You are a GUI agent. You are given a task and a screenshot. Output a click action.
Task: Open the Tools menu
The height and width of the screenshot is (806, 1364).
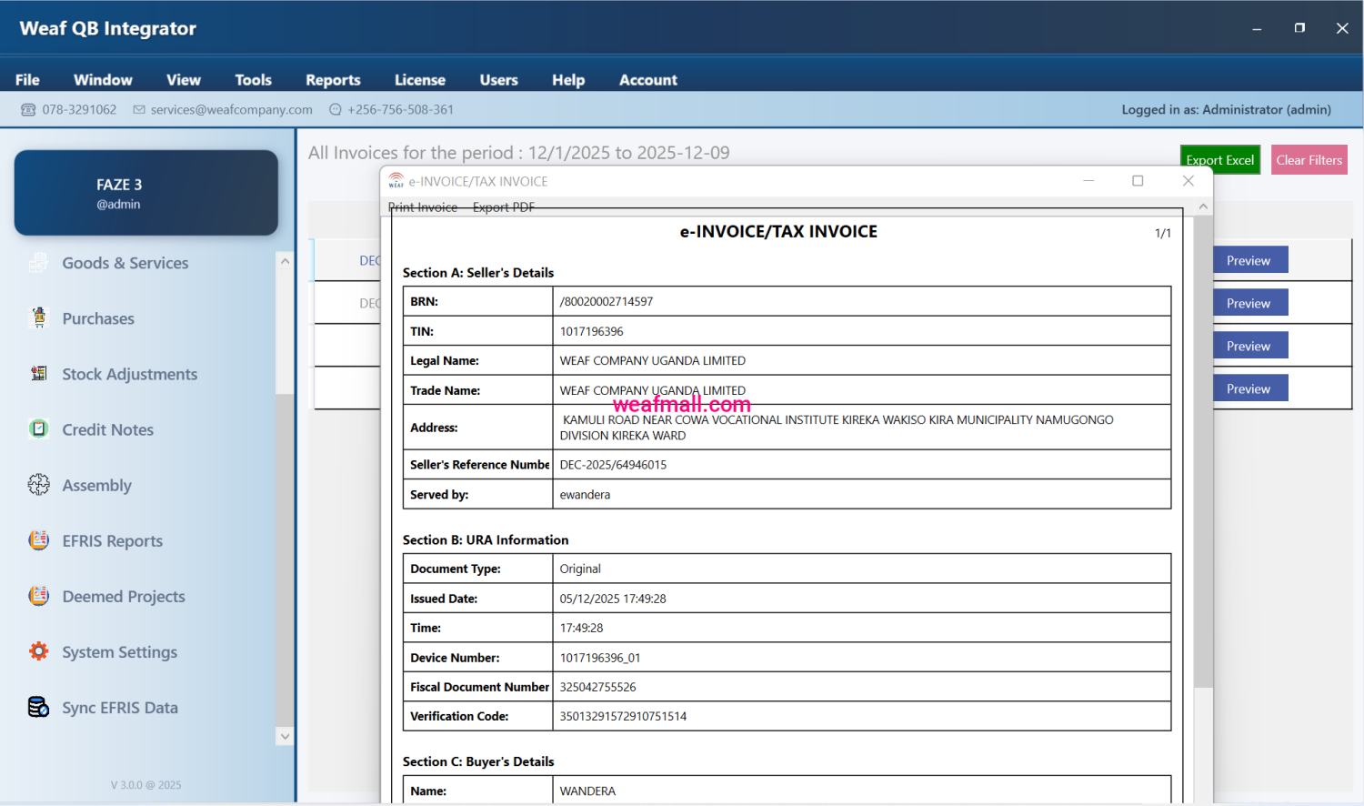253,80
